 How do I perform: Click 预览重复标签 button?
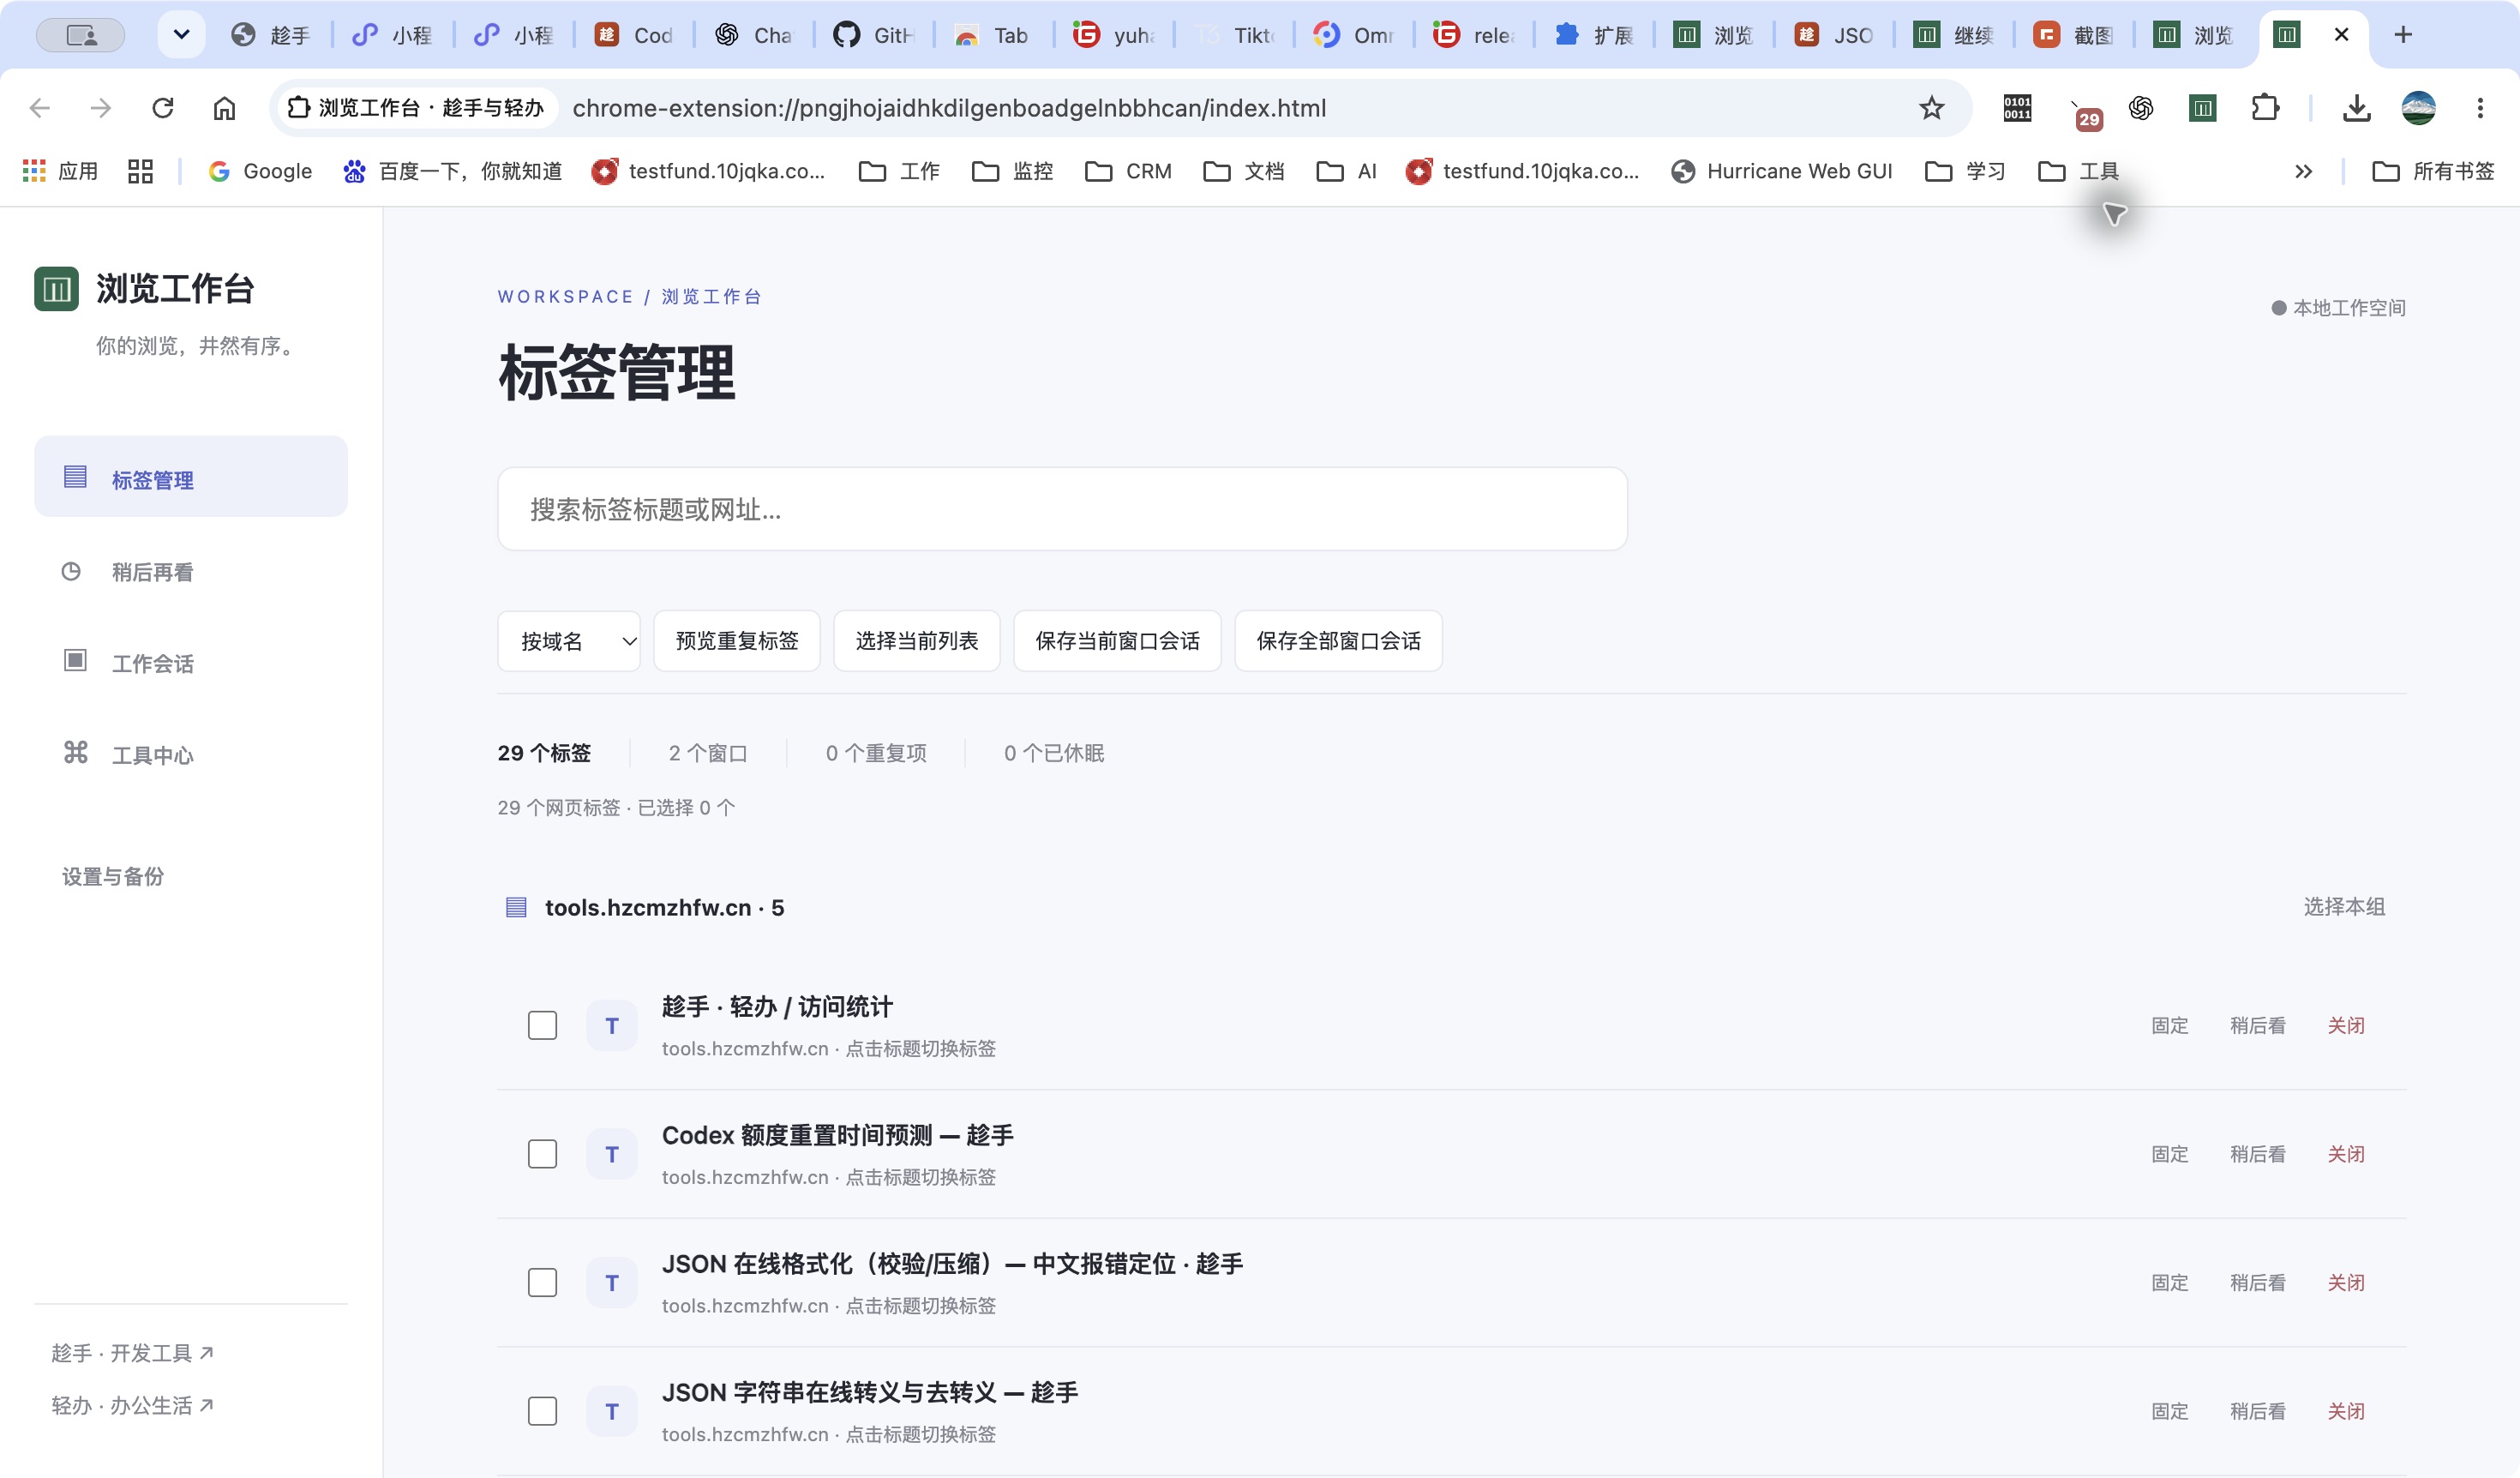pyautogui.click(x=737, y=641)
